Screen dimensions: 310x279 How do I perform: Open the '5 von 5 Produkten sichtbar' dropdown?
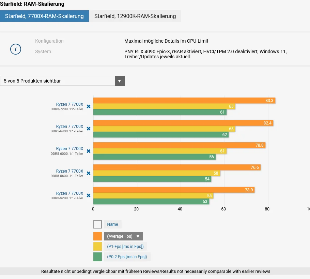point(62,81)
